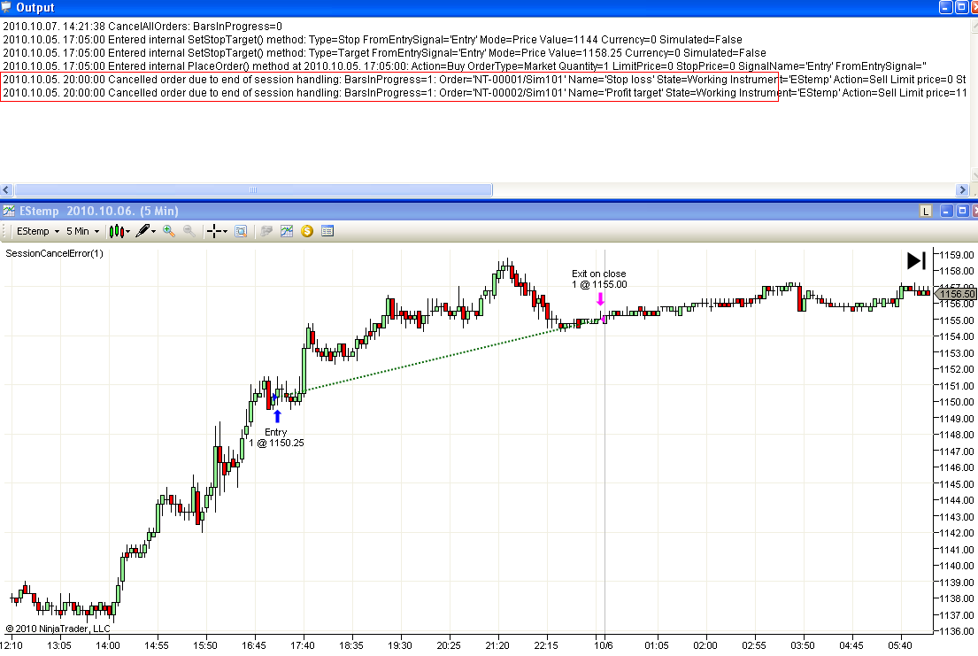Click the Type=Target SetStopTarget output line
Viewport: 978px width, 656px height.
(384, 53)
